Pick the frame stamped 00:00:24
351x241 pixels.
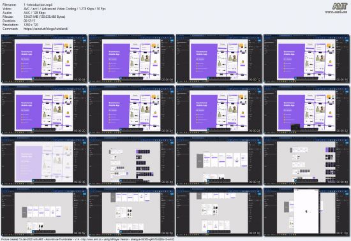pos(131,110)
